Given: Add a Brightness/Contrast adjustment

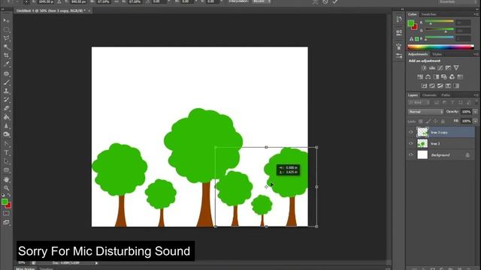Looking at the screenshot, I should pyautogui.click(x=424, y=68).
